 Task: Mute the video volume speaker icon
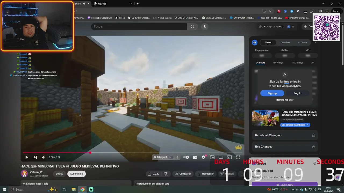pos(43,157)
